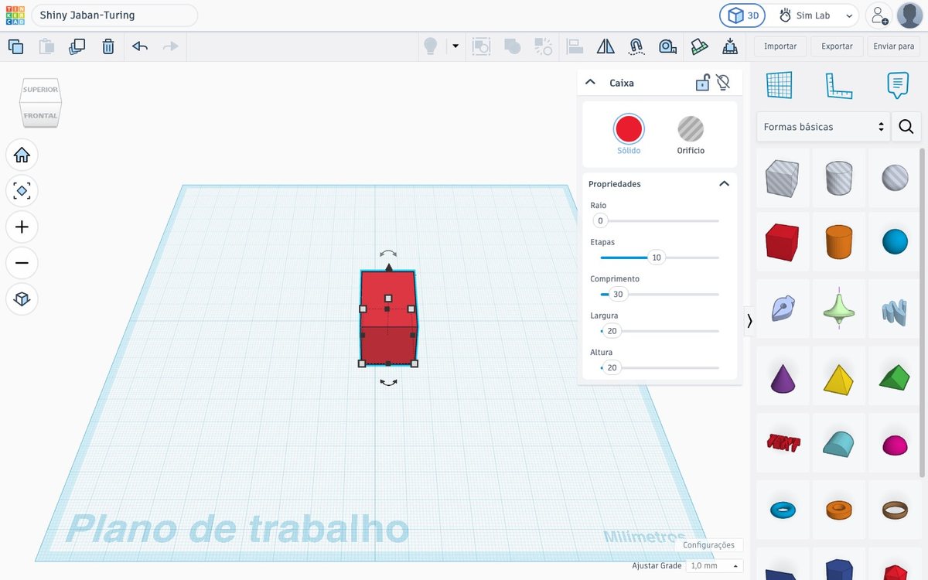Go to the home view
Viewport: 928px width, 580px height.
pos(22,155)
